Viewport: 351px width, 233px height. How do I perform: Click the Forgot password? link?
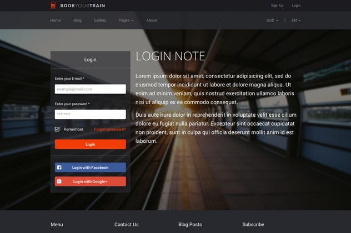(110, 130)
